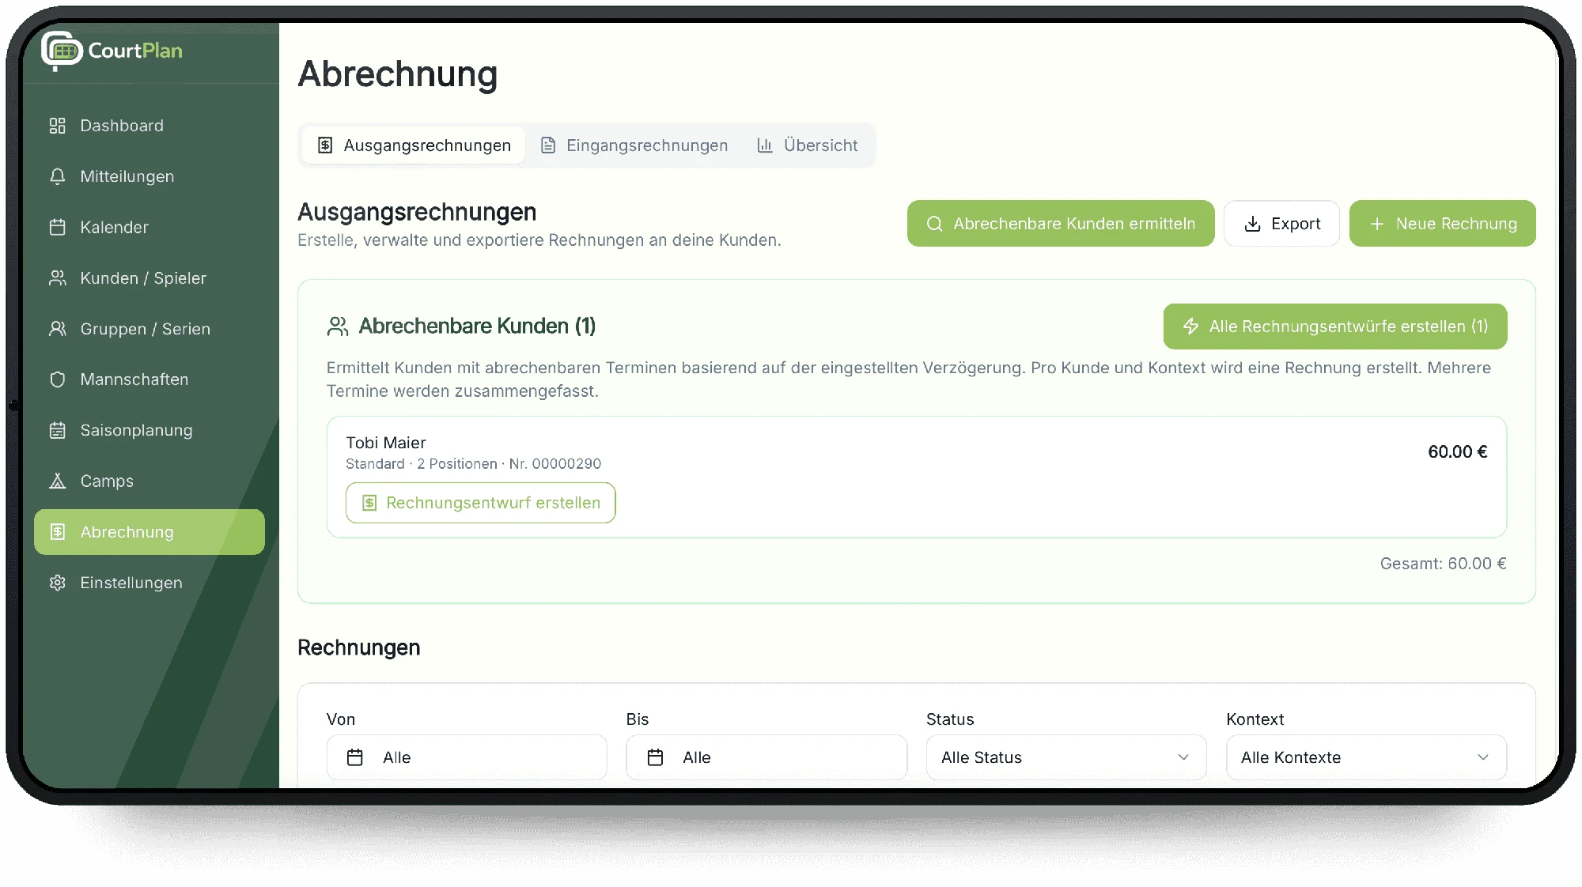The width and height of the screenshot is (1582, 887).
Task: Click the document icon in Eingangsrechnungen tab
Action: [x=547, y=145]
